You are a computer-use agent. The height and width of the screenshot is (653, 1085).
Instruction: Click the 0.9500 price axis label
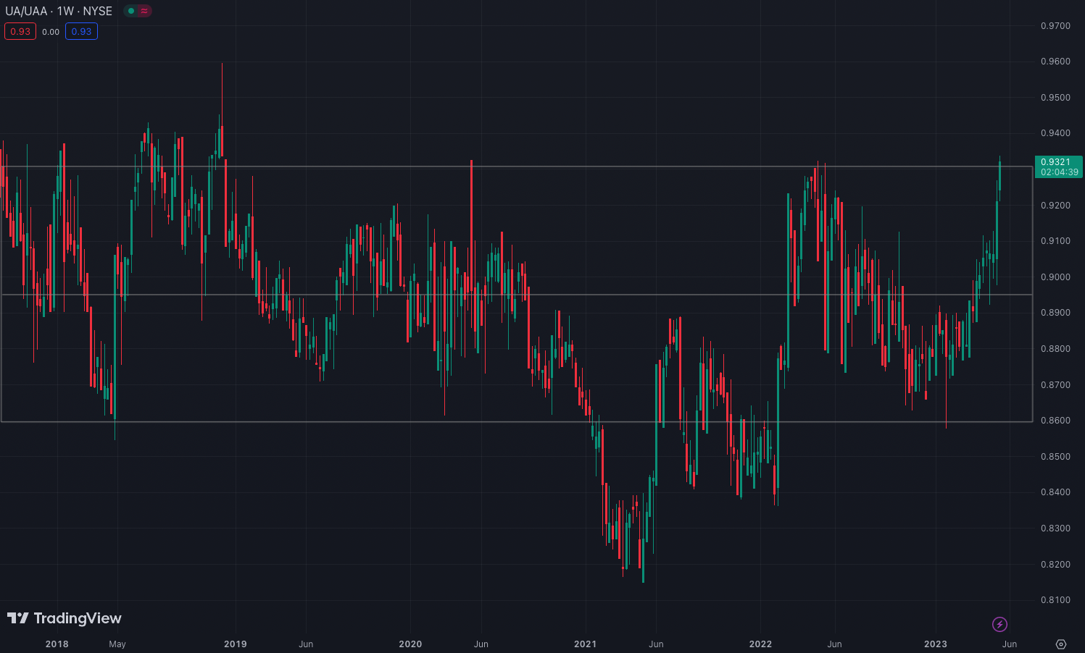coord(1055,98)
